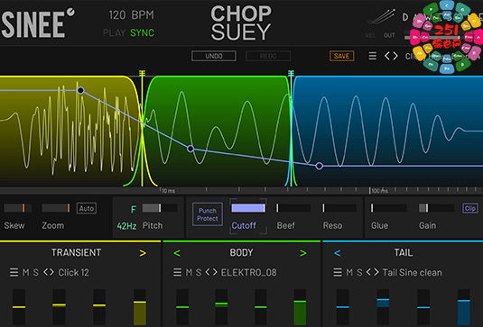Click the Cutoff slider
Screen dimensions: 483x327
pos(248,208)
